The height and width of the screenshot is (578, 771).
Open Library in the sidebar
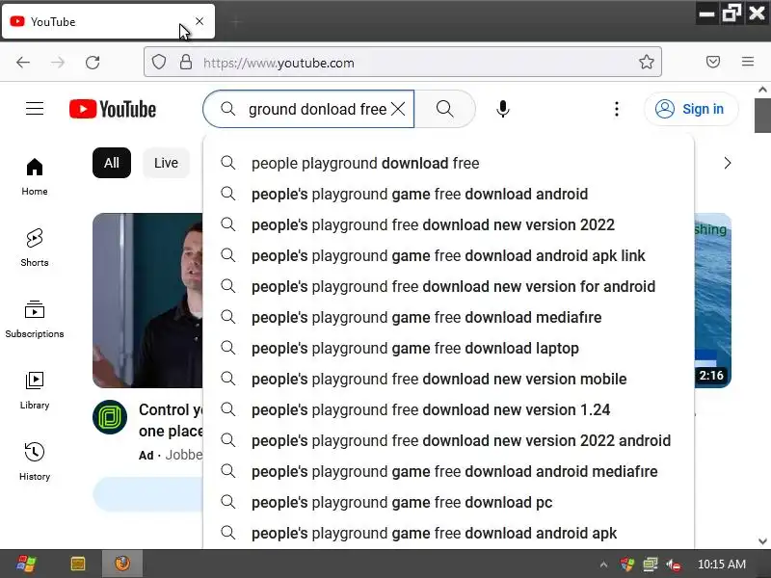(x=35, y=390)
